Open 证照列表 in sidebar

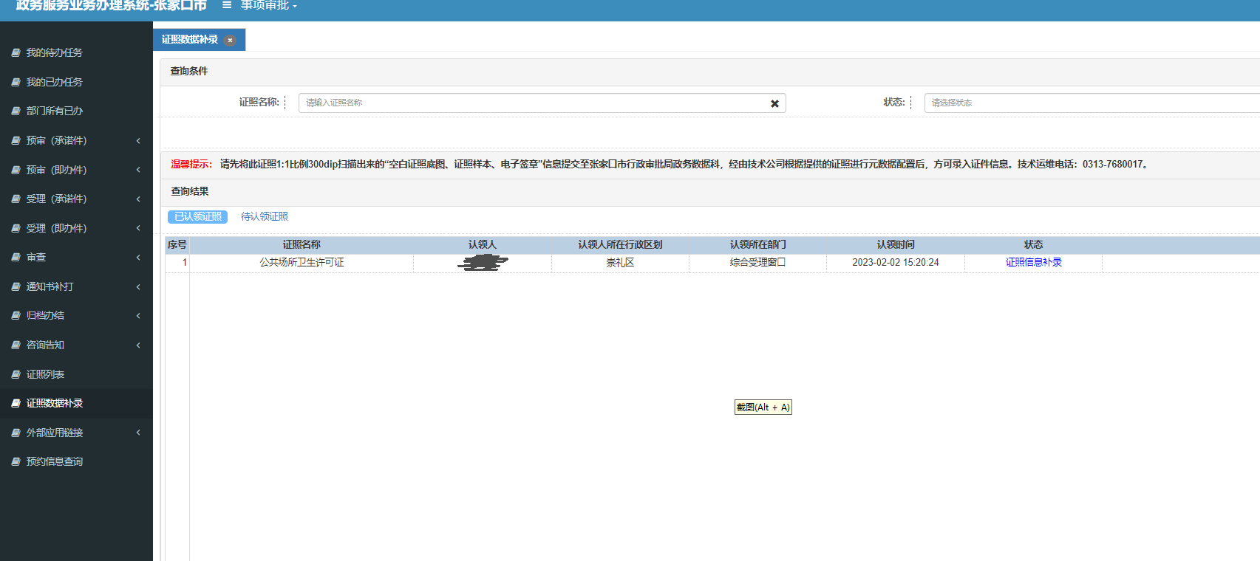point(45,374)
